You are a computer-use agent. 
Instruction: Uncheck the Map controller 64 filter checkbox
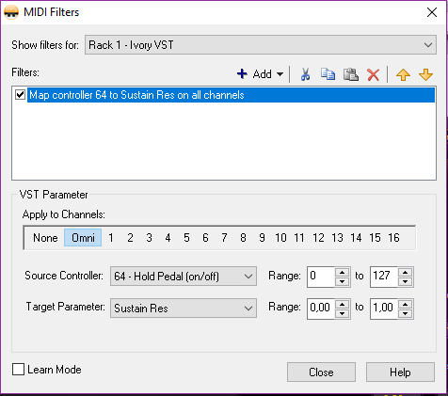(x=21, y=95)
